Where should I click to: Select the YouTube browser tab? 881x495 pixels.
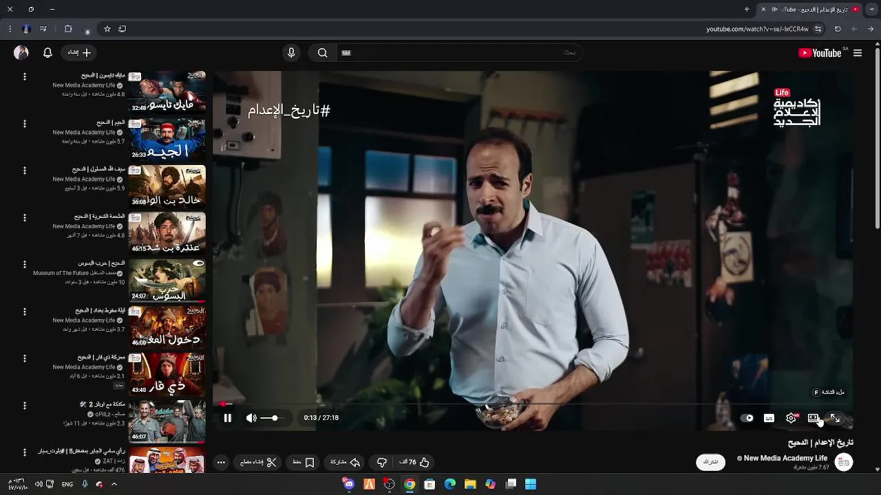pyautogui.click(x=810, y=10)
